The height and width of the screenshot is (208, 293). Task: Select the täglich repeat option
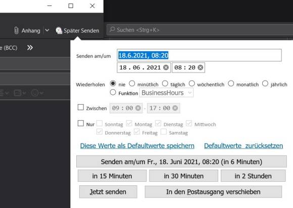point(165,84)
